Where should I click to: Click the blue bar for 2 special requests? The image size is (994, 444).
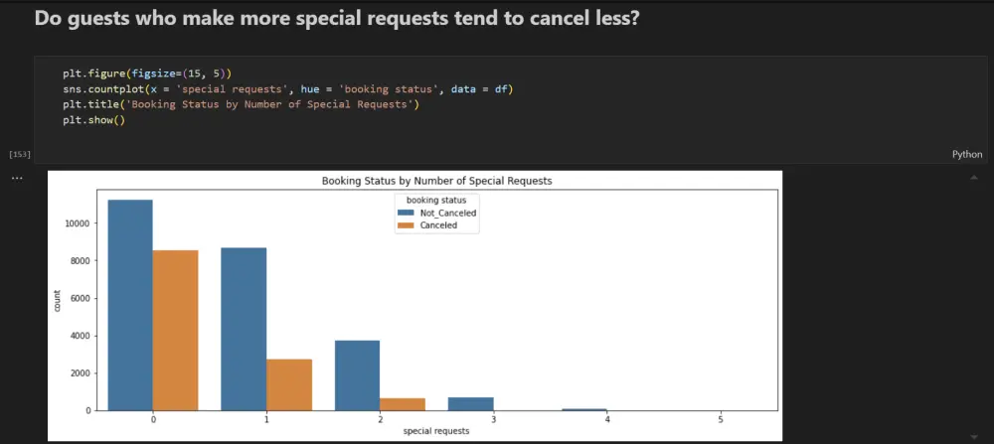pos(357,374)
